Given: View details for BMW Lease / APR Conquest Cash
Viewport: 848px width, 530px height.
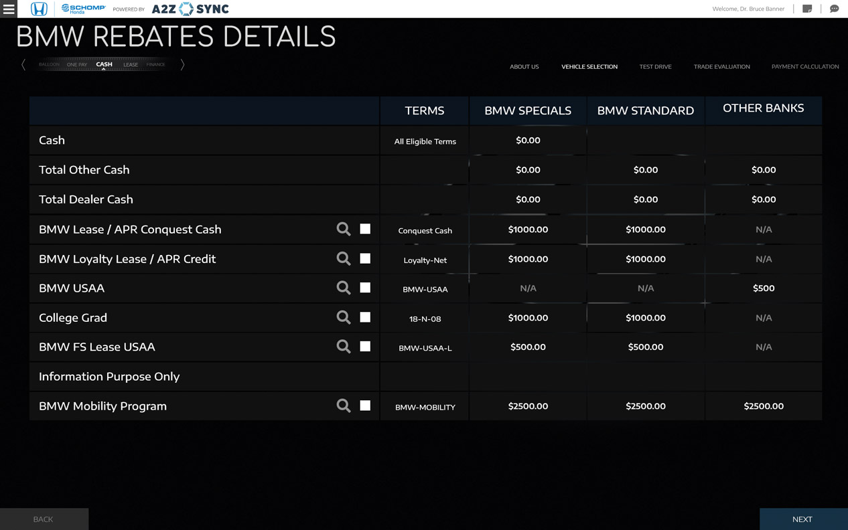Looking at the screenshot, I should click(344, 230).
